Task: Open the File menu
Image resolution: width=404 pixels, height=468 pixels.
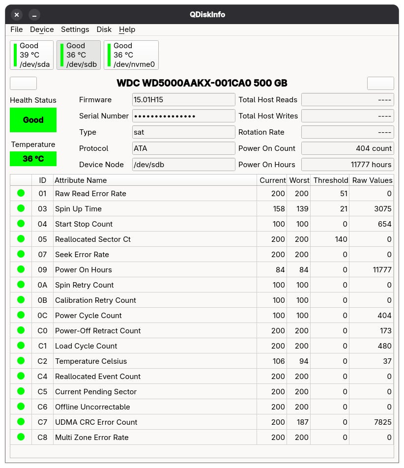Action: click(16, 29)
